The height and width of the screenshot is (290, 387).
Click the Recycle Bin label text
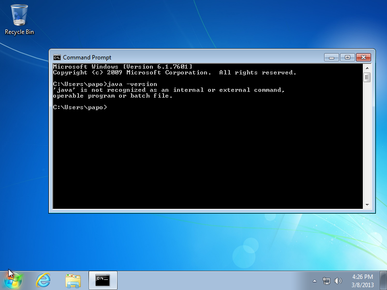tap(19, 32)
